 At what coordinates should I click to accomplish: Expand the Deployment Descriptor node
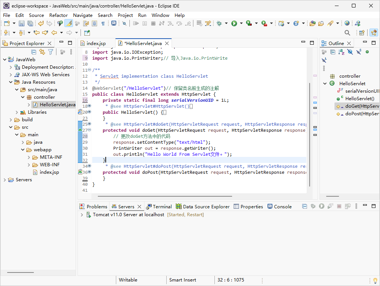[x=11, y=67]
